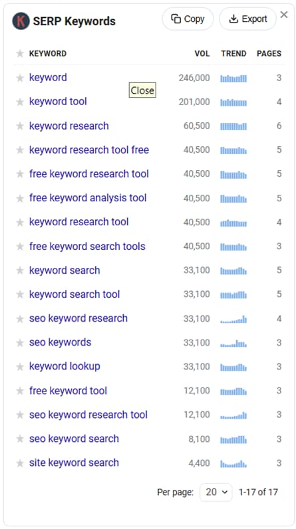Star the 'keyword tool' row

[x=20, y=102]
